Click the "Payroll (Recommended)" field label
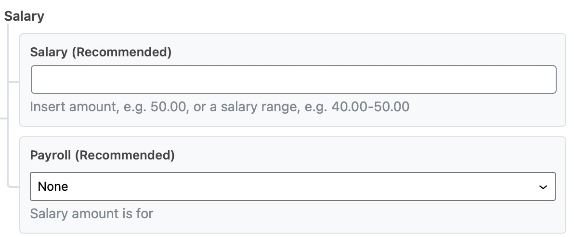The image size is (574, 237). [x=102, y=155]
